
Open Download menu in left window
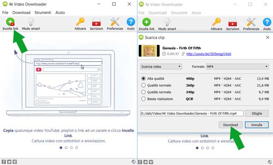point(21,13)
